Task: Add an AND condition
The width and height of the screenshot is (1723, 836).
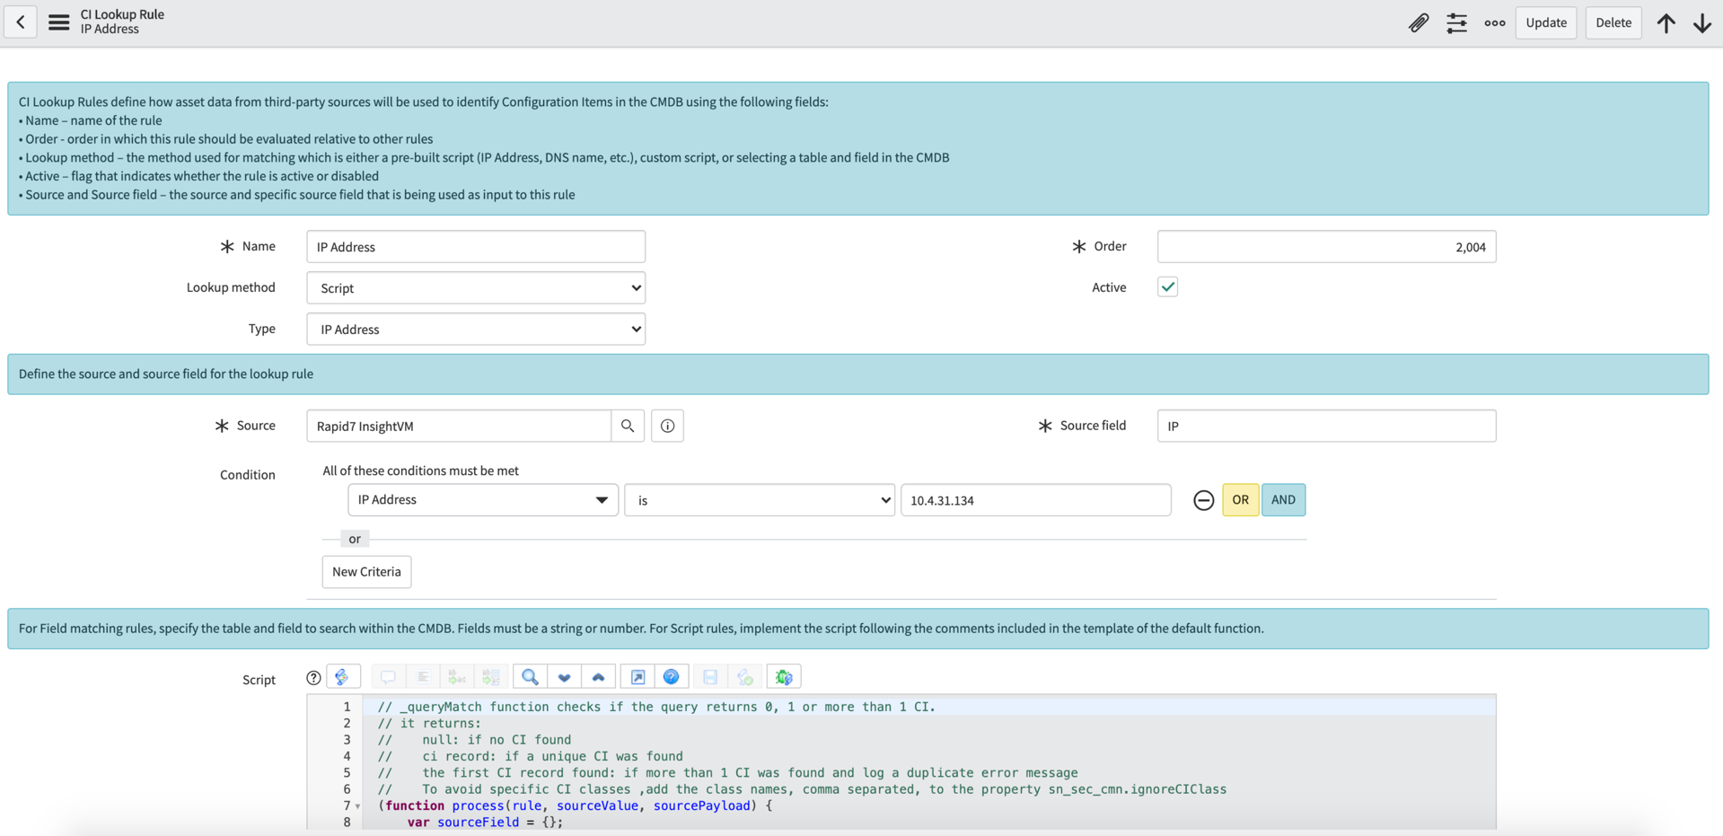Action: coord(1283,500)
